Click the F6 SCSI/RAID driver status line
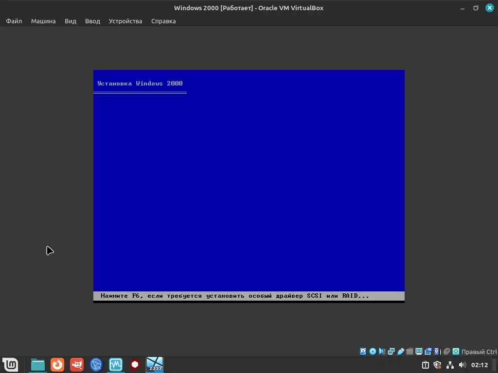The image size is (498, 373). coord(249,296)
